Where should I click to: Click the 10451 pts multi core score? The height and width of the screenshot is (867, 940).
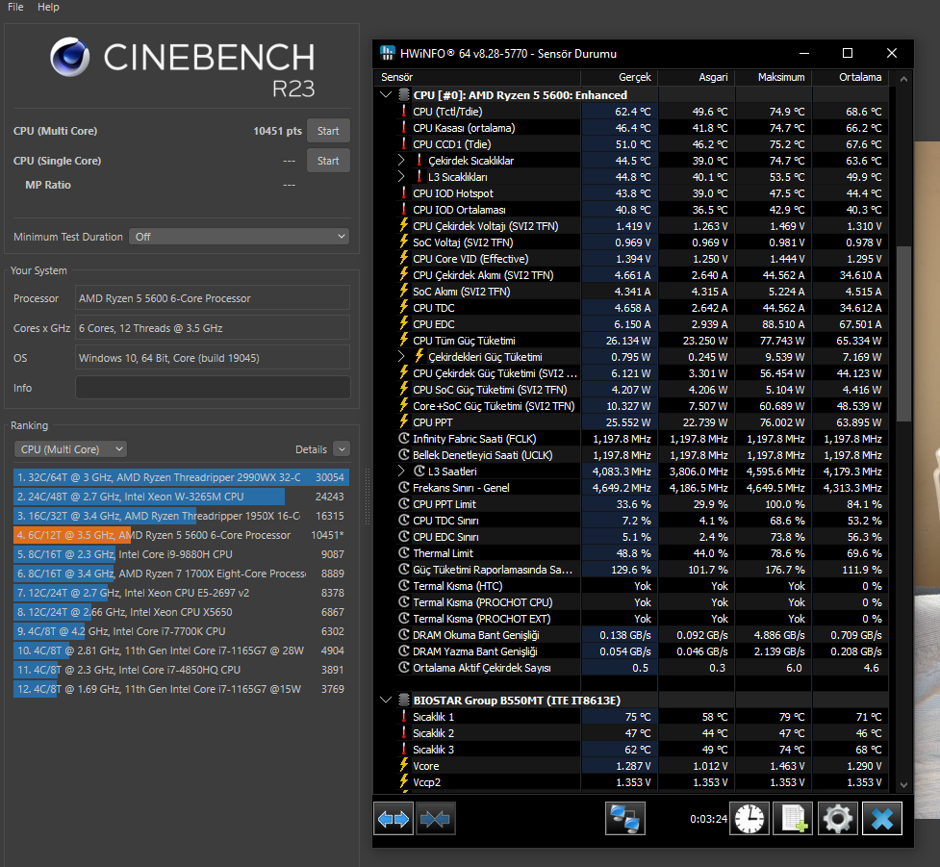[x=277, y=131]
